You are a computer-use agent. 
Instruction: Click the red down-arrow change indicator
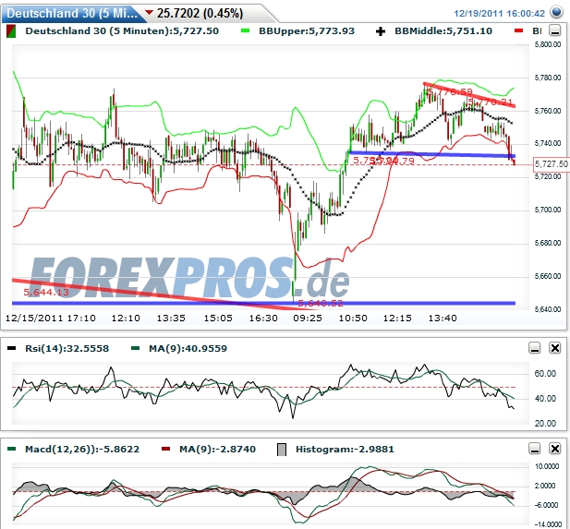point(149,13)
